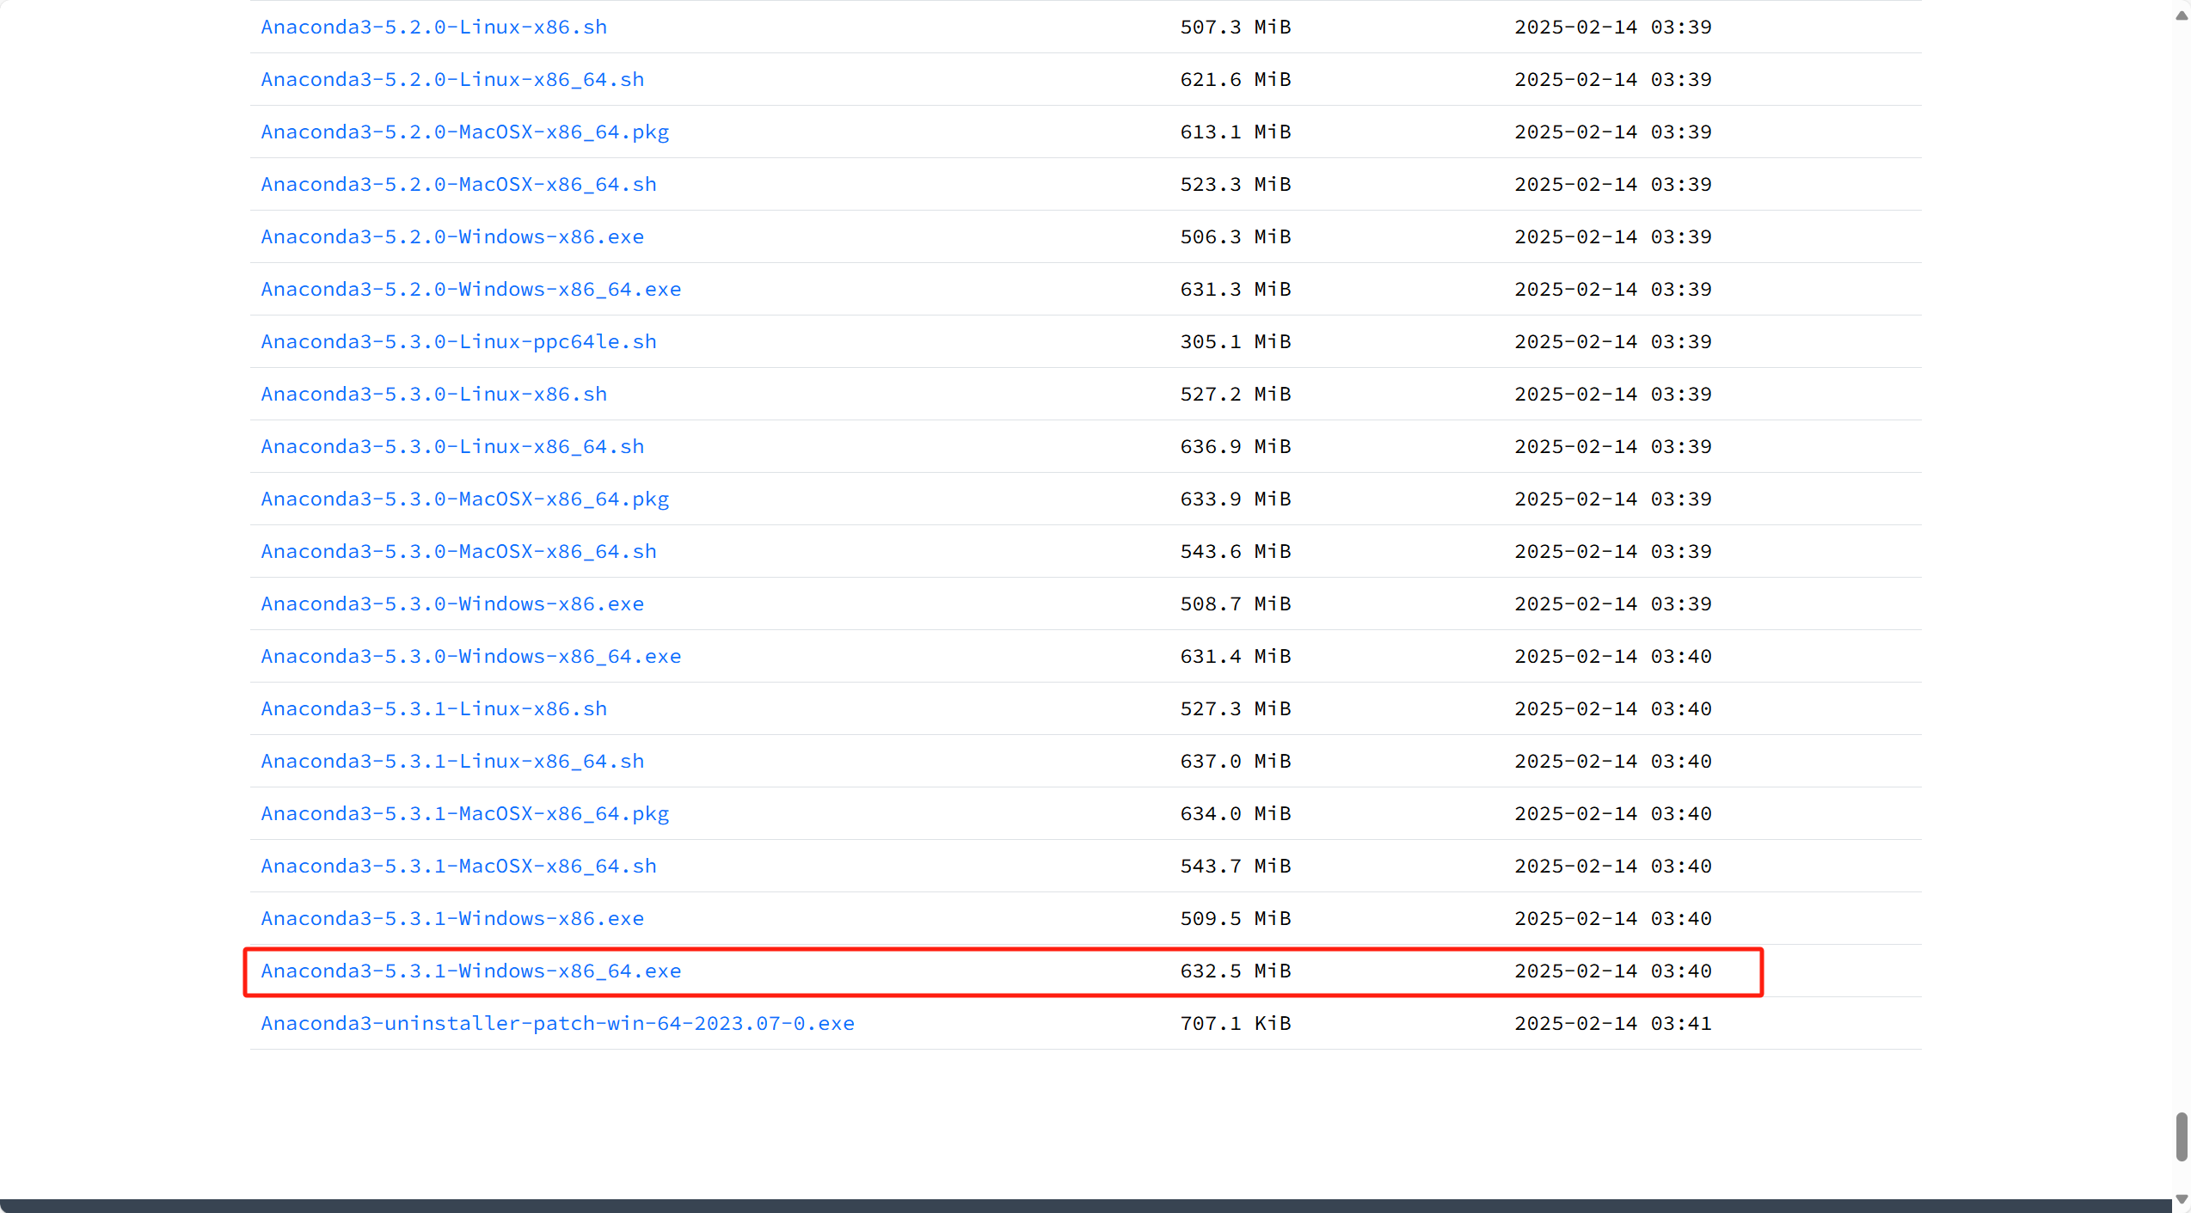2191x1213 pixels.
Task: Download Anaconda3-5.2.0-Windows-x86.exe installer
Action: [x=452, y=236]
